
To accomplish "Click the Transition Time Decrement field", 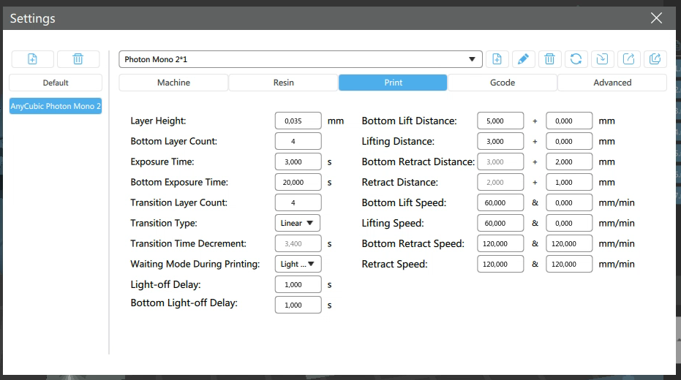I will (298, 243).
